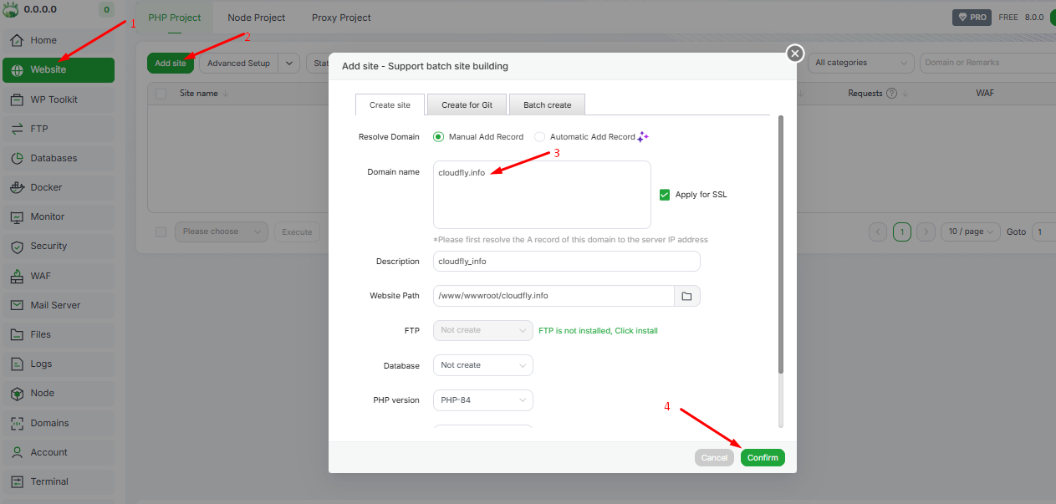Click the Monitor icon in sidebar
The height and width of the screenshot is (504, 1056).
tap(17, 216)
